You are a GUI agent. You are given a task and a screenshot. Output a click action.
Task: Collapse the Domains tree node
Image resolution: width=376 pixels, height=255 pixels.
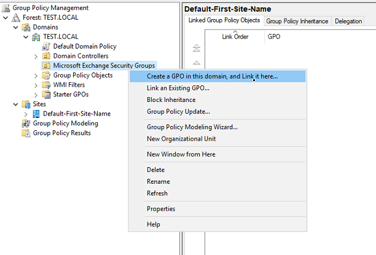click(x=15, y=28)
